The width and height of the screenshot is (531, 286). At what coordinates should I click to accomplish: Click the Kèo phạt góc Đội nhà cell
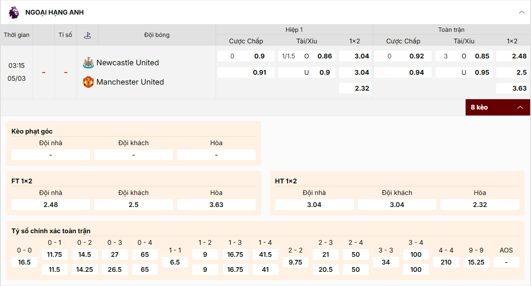point(51,155)
